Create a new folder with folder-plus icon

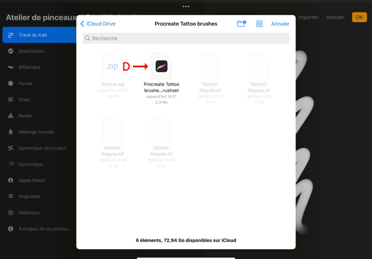pos(242,24)
